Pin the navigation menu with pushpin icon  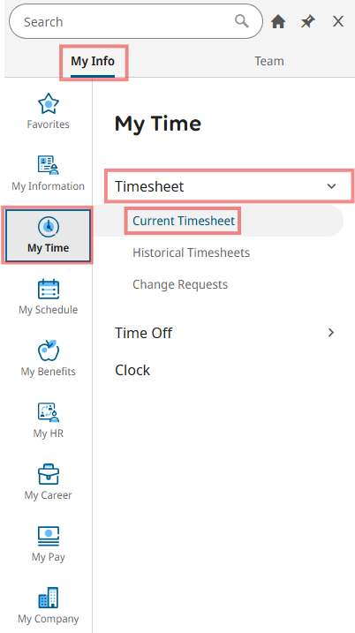[307, 22]
